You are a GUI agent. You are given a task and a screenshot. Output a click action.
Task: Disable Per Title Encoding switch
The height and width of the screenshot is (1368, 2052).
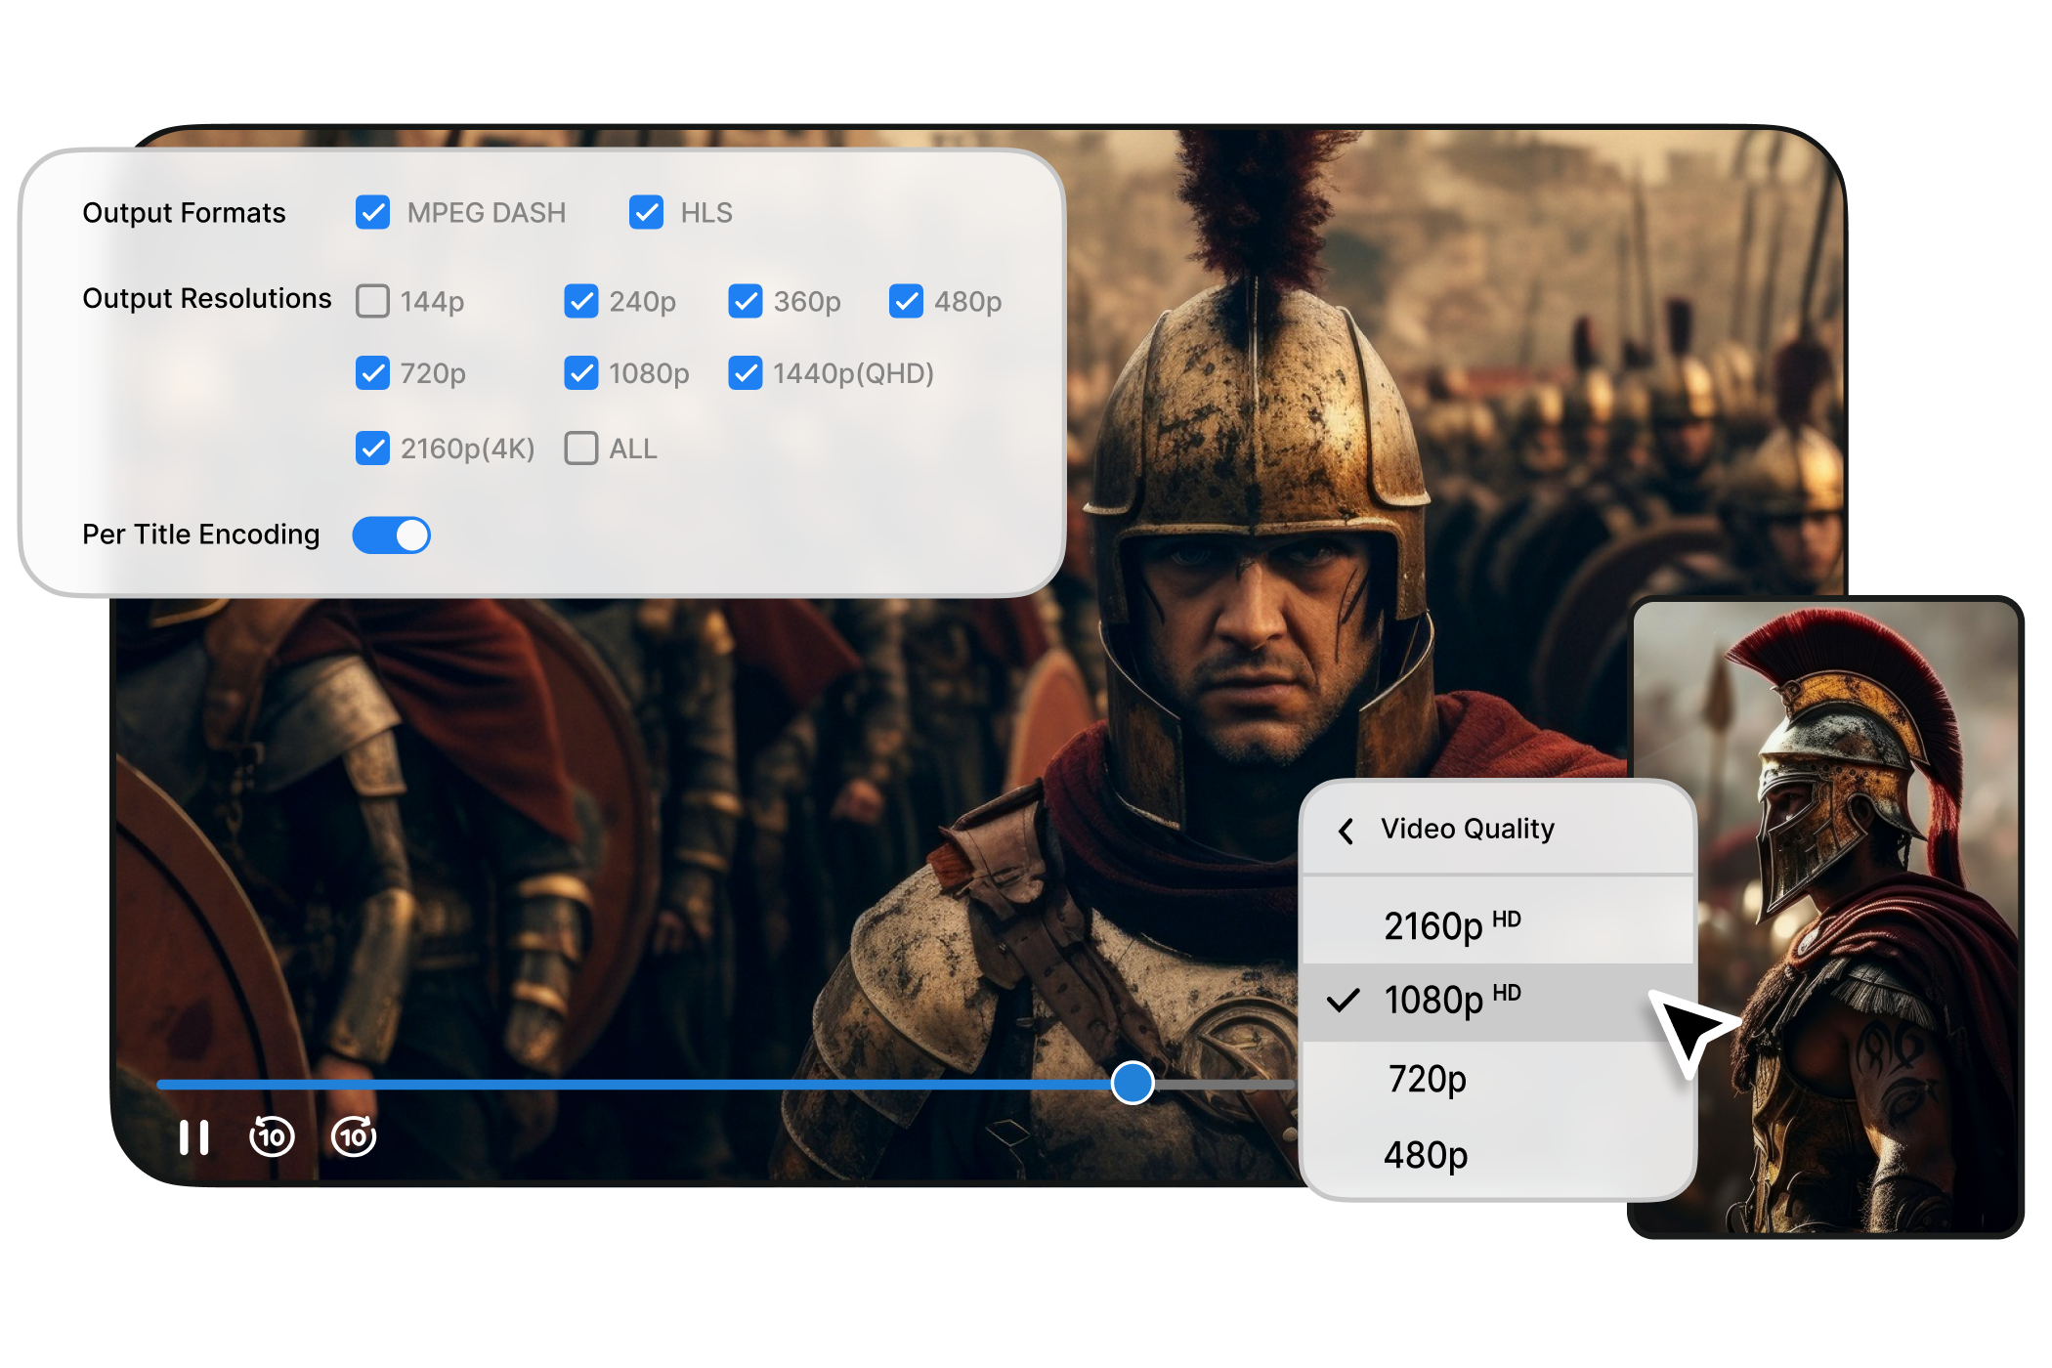[x=392, y=535]
